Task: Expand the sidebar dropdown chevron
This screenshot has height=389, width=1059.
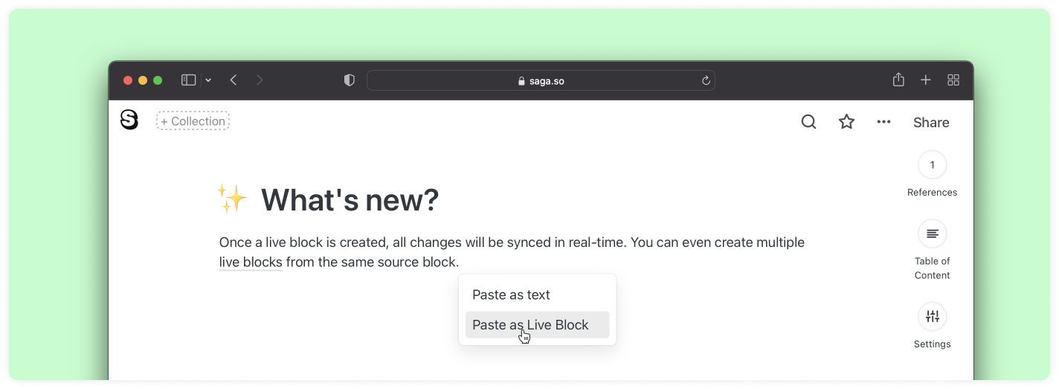Action: [x=208, y=80]
